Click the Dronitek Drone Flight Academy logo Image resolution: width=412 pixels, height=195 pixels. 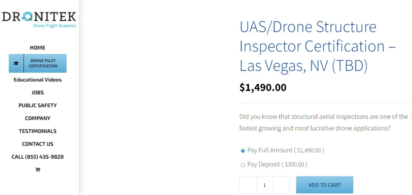39,19
